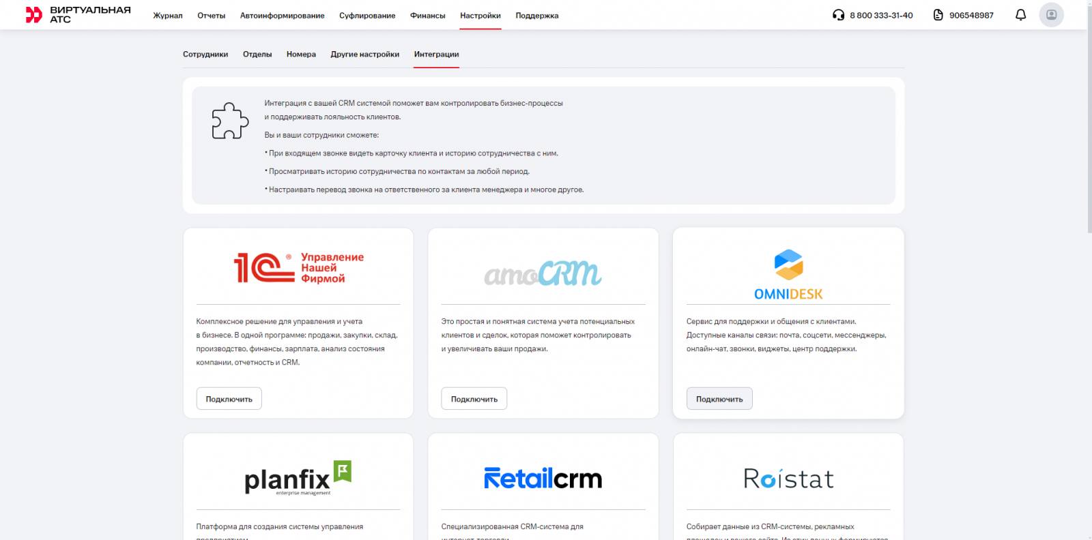Open the Поддержка menu

pos(537,16)
